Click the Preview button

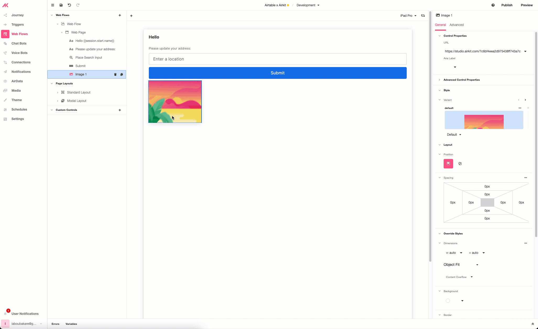[x=526, y=5]
